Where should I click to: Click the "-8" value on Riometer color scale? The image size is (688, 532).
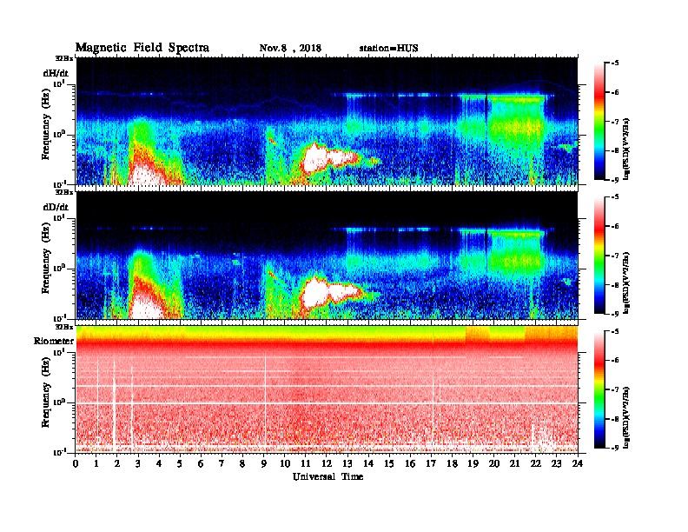coord(615,419)
